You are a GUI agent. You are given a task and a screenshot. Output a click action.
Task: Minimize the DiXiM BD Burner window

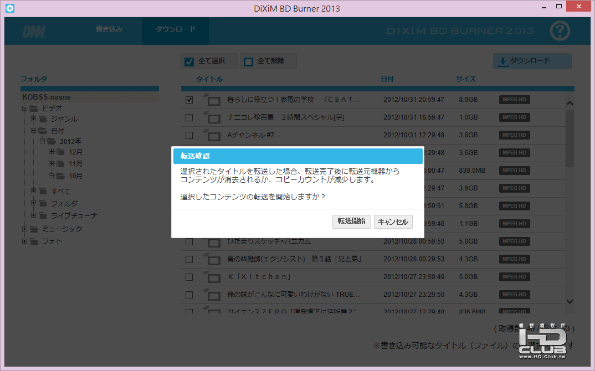tap(544, 7)
